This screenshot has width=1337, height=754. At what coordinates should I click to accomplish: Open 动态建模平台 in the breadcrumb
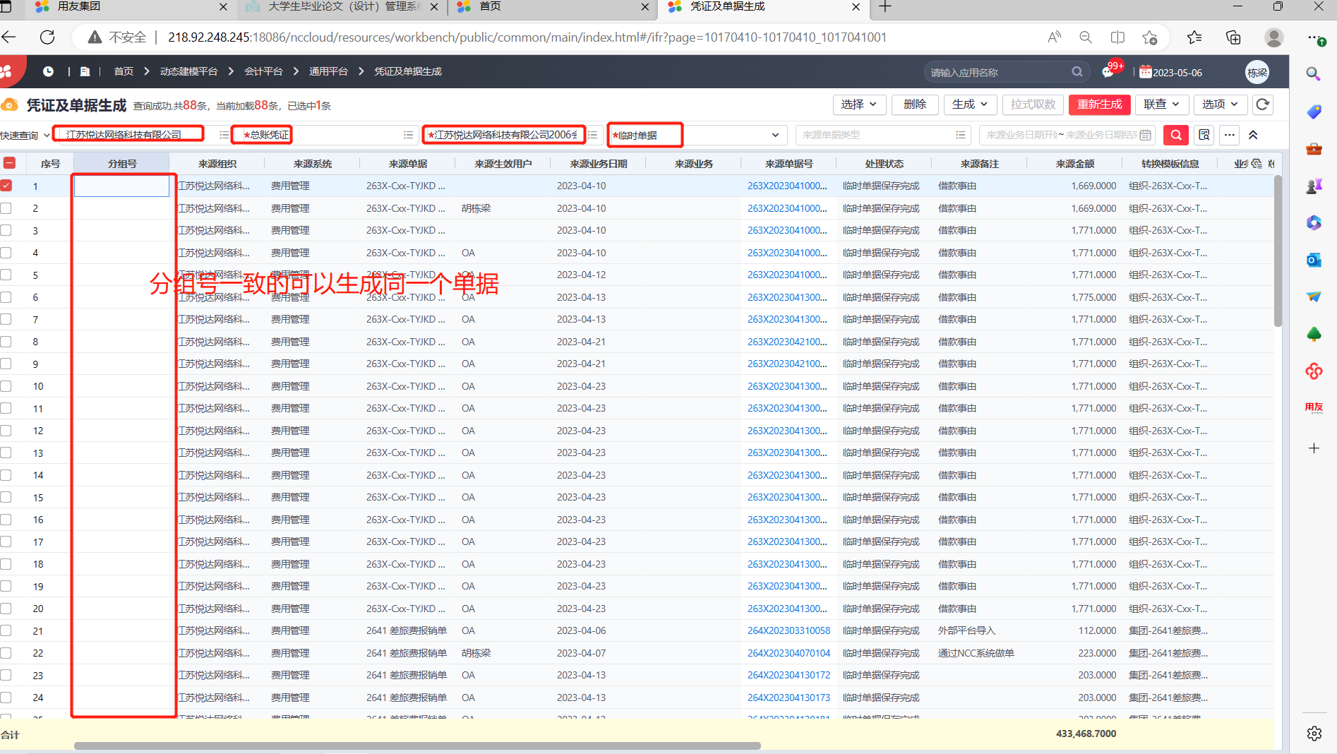click(x=188, y=71)
